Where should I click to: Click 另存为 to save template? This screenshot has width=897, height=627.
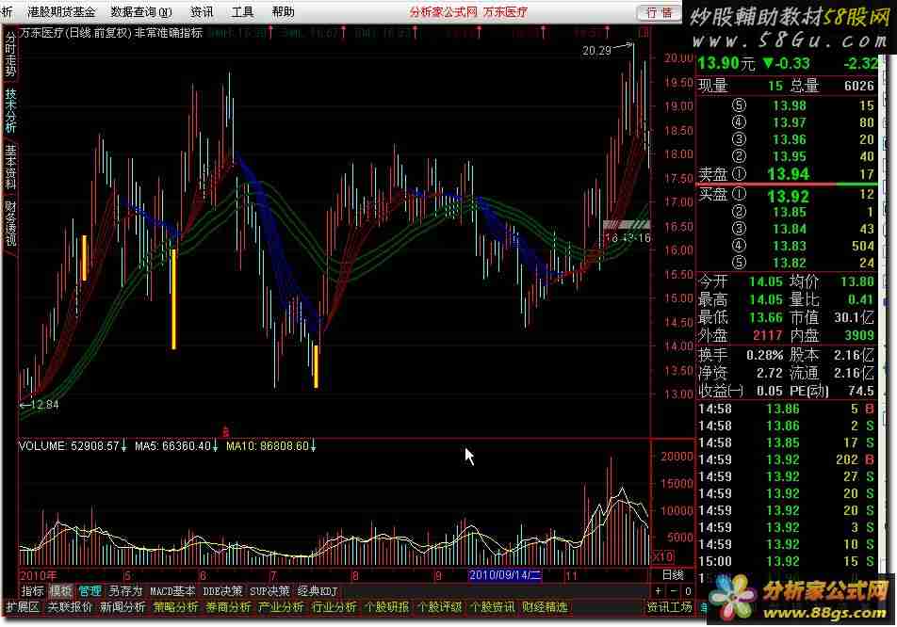tap(125, 591)
